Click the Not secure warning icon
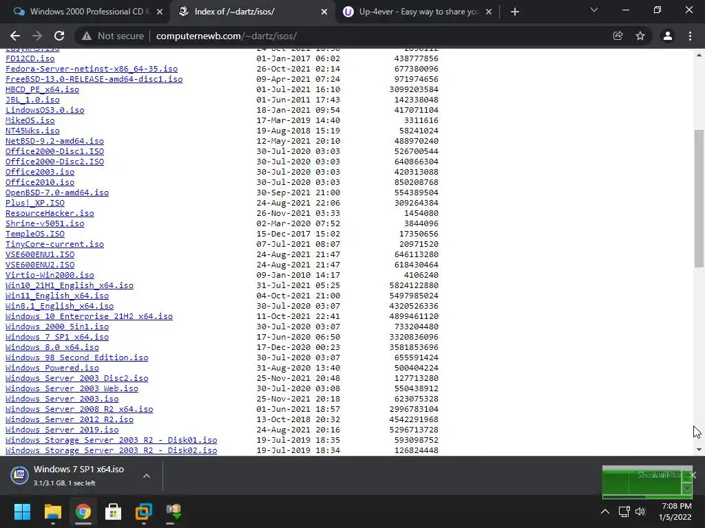705x528 pixels. point(87,36)
